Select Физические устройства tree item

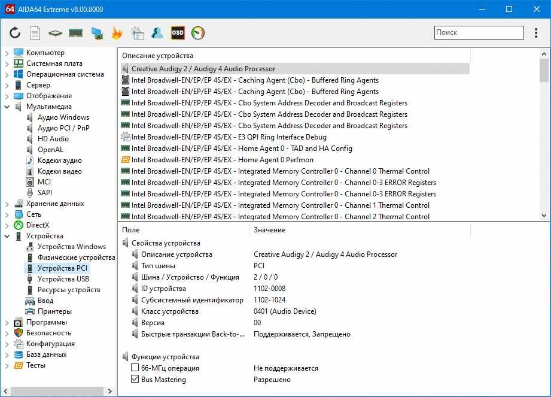pos(76,257)
